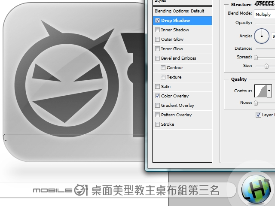Toggle the Bevel and Emboss checkbox
This screenshot has height=206, width=275.
[157, 58]
